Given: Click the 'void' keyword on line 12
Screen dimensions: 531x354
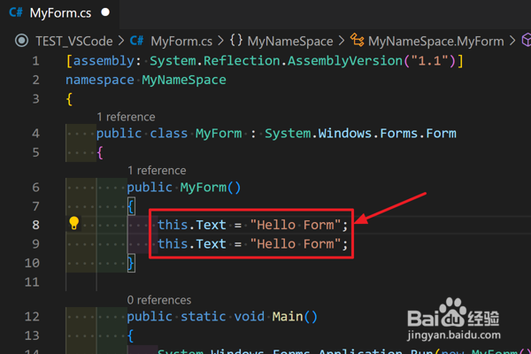Looking at the screenshot, I should 250,317.
